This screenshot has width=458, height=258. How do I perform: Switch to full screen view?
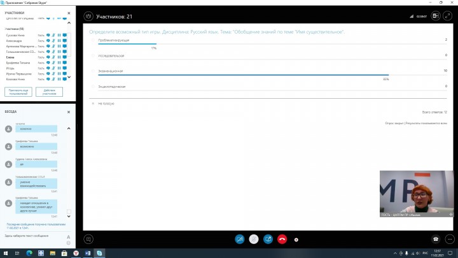pyautogui.click(x=450, y=17)
